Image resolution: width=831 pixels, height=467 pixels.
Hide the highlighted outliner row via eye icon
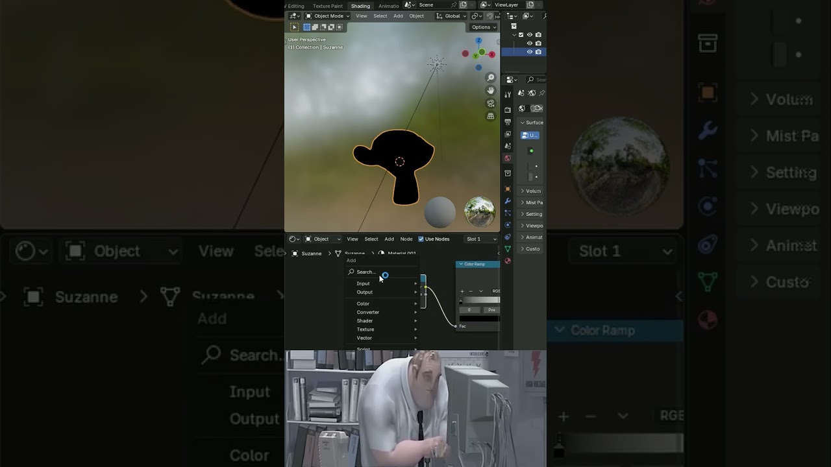(x=530, y=52)
